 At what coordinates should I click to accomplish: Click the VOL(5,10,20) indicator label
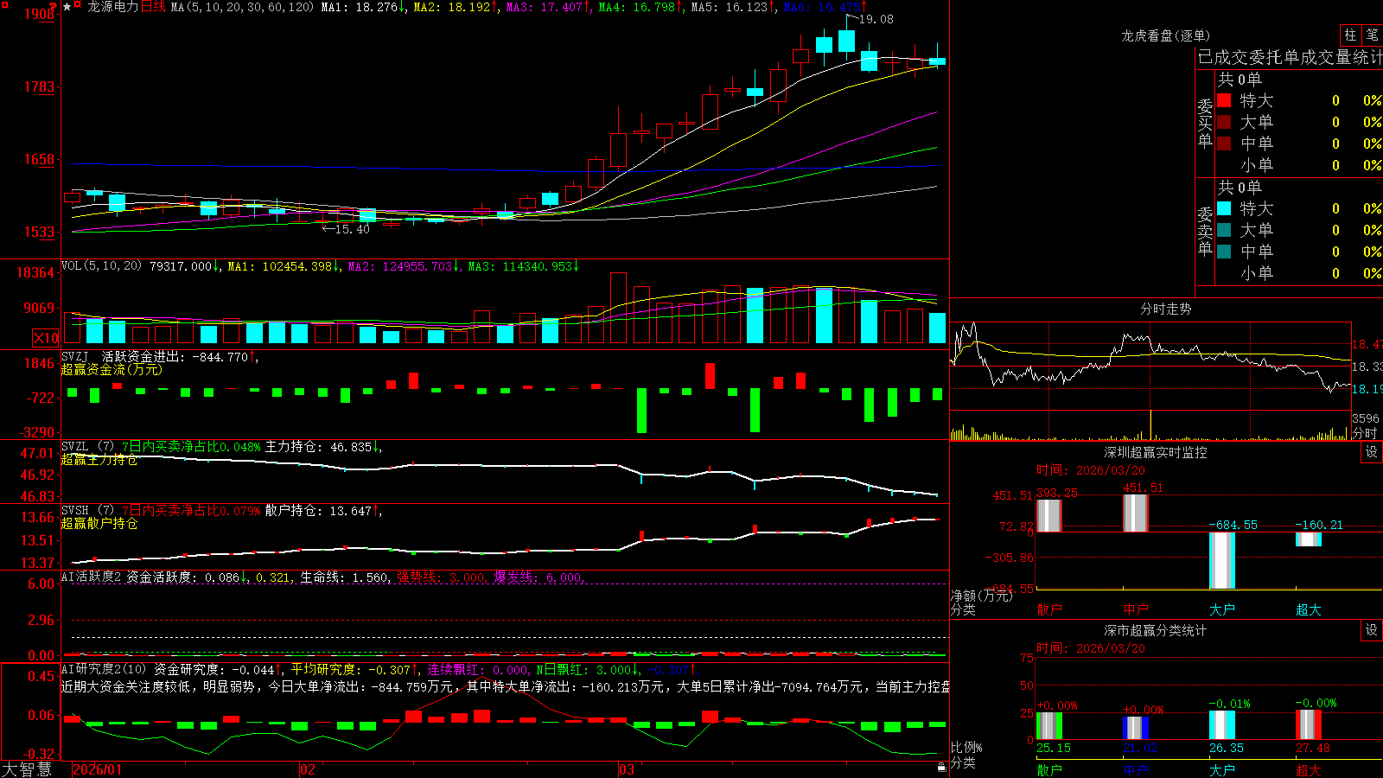(102, 266)
